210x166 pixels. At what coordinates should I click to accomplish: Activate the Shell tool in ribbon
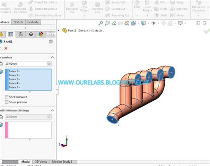[160, 16]
